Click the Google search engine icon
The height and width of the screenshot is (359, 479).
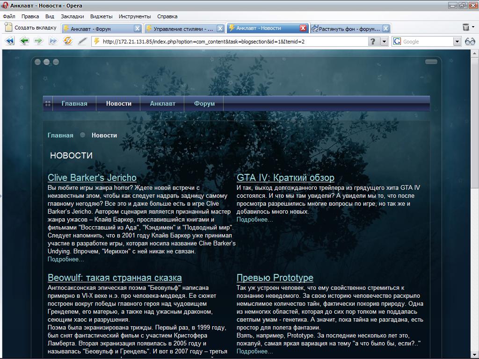(397, 42)
